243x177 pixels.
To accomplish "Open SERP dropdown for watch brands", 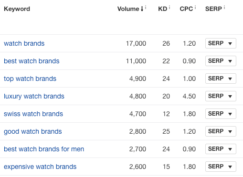I will [x=221, y=43].
